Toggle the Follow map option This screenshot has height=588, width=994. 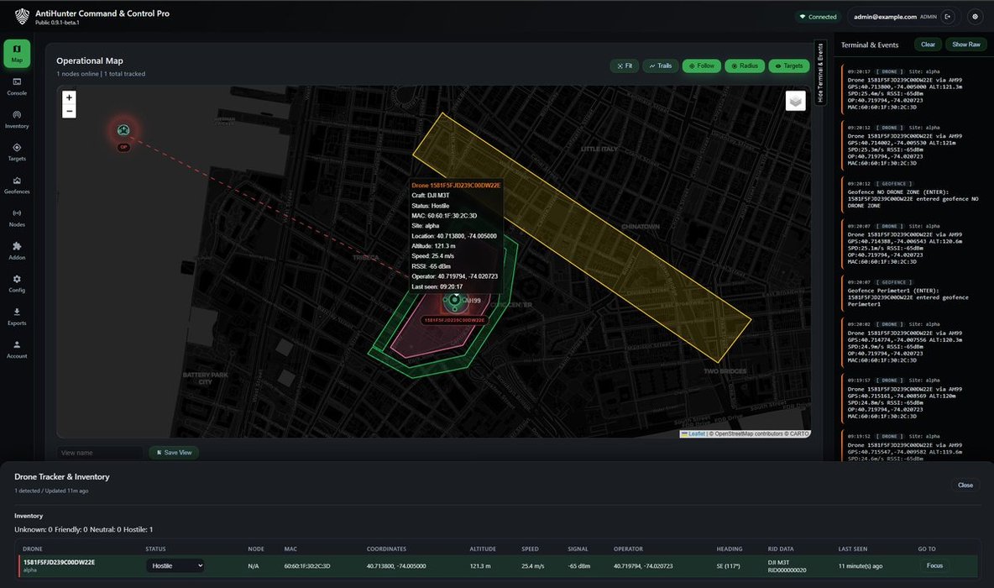click(701, 66)
